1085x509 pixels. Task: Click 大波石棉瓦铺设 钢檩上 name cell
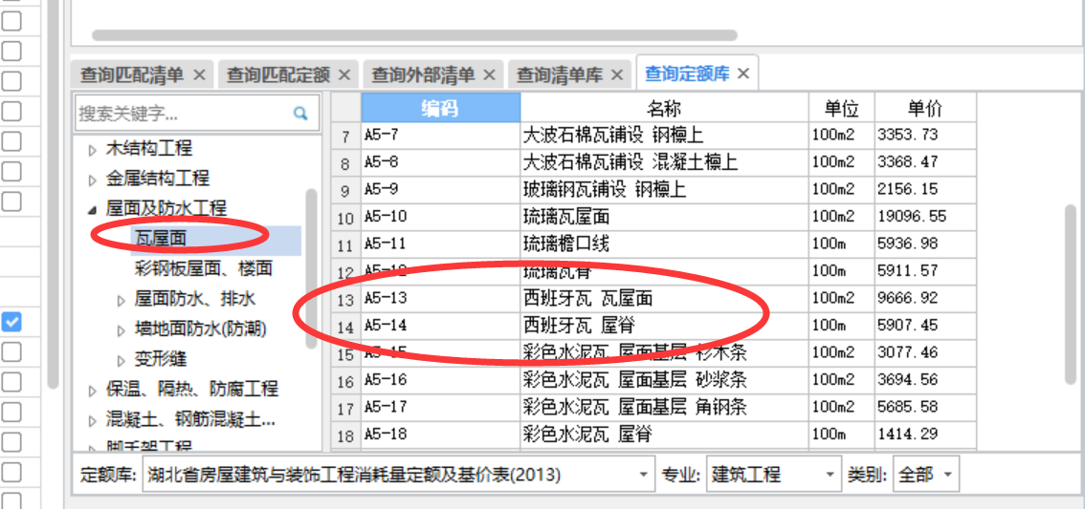click(x=664, y=135)
